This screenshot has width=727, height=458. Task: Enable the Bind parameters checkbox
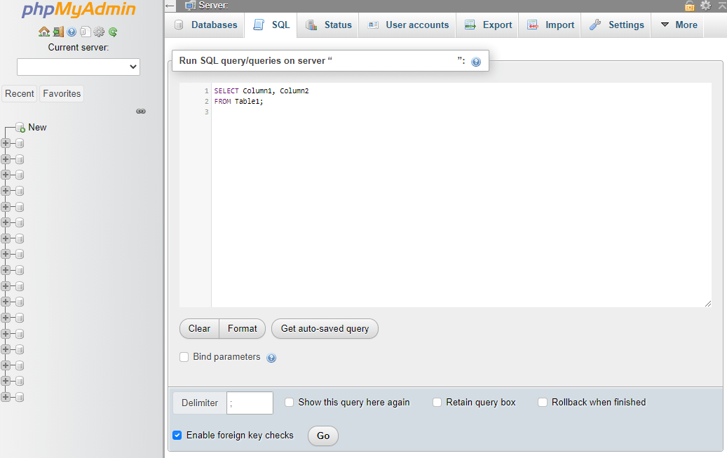pos(184,357)
